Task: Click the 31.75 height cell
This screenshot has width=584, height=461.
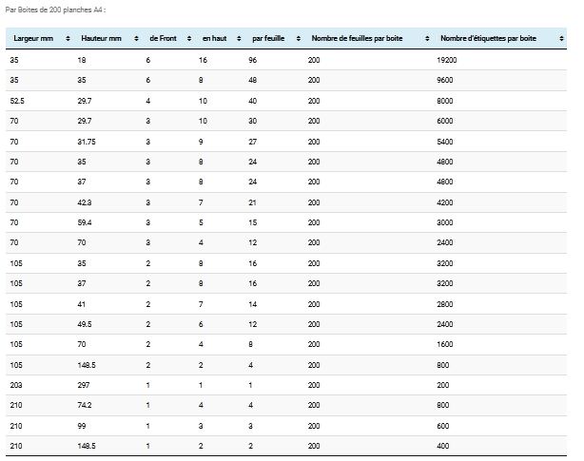Action: (x=87, y=140)
